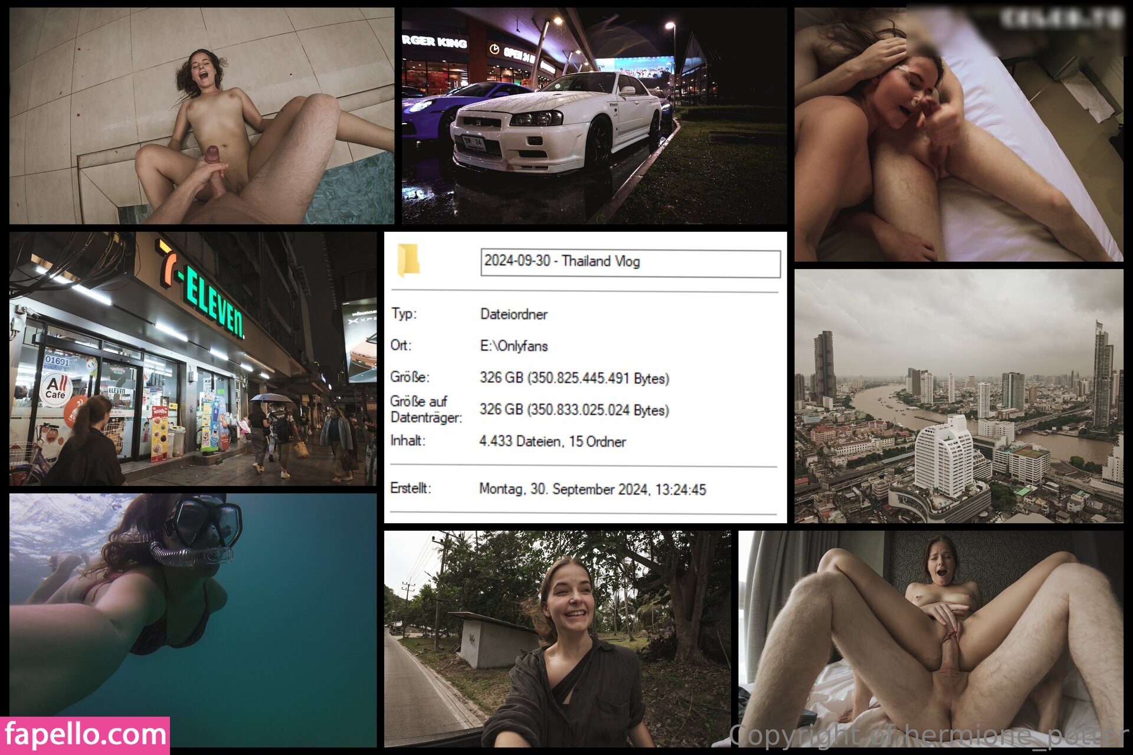
Task: Click the yellow folder icon
Action: 408,260
